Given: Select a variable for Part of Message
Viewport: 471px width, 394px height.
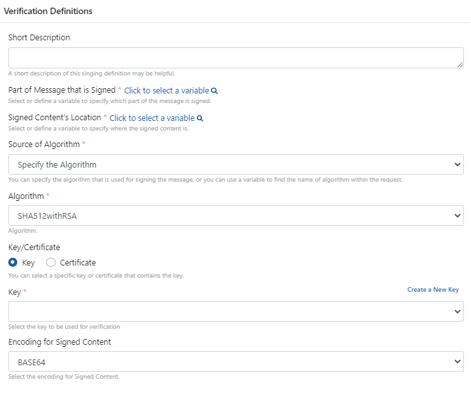Looking at the screenshot, I should 166,91.
